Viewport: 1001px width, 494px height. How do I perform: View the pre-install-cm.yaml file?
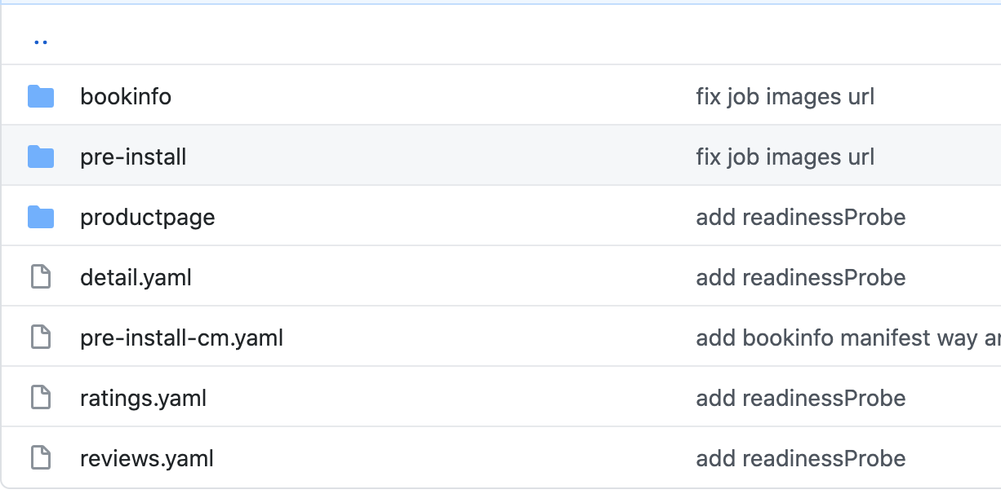coord(181,337)
